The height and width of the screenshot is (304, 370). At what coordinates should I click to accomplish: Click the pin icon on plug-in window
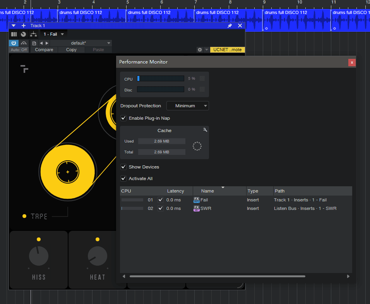(230, 26)
